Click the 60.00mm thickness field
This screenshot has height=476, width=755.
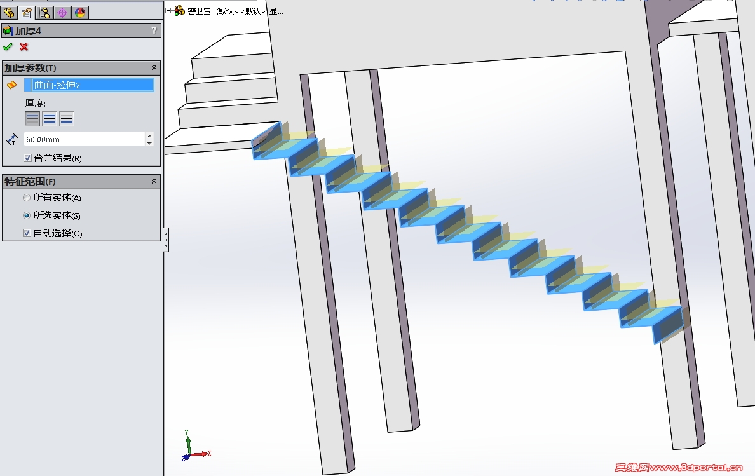point(85,139)
